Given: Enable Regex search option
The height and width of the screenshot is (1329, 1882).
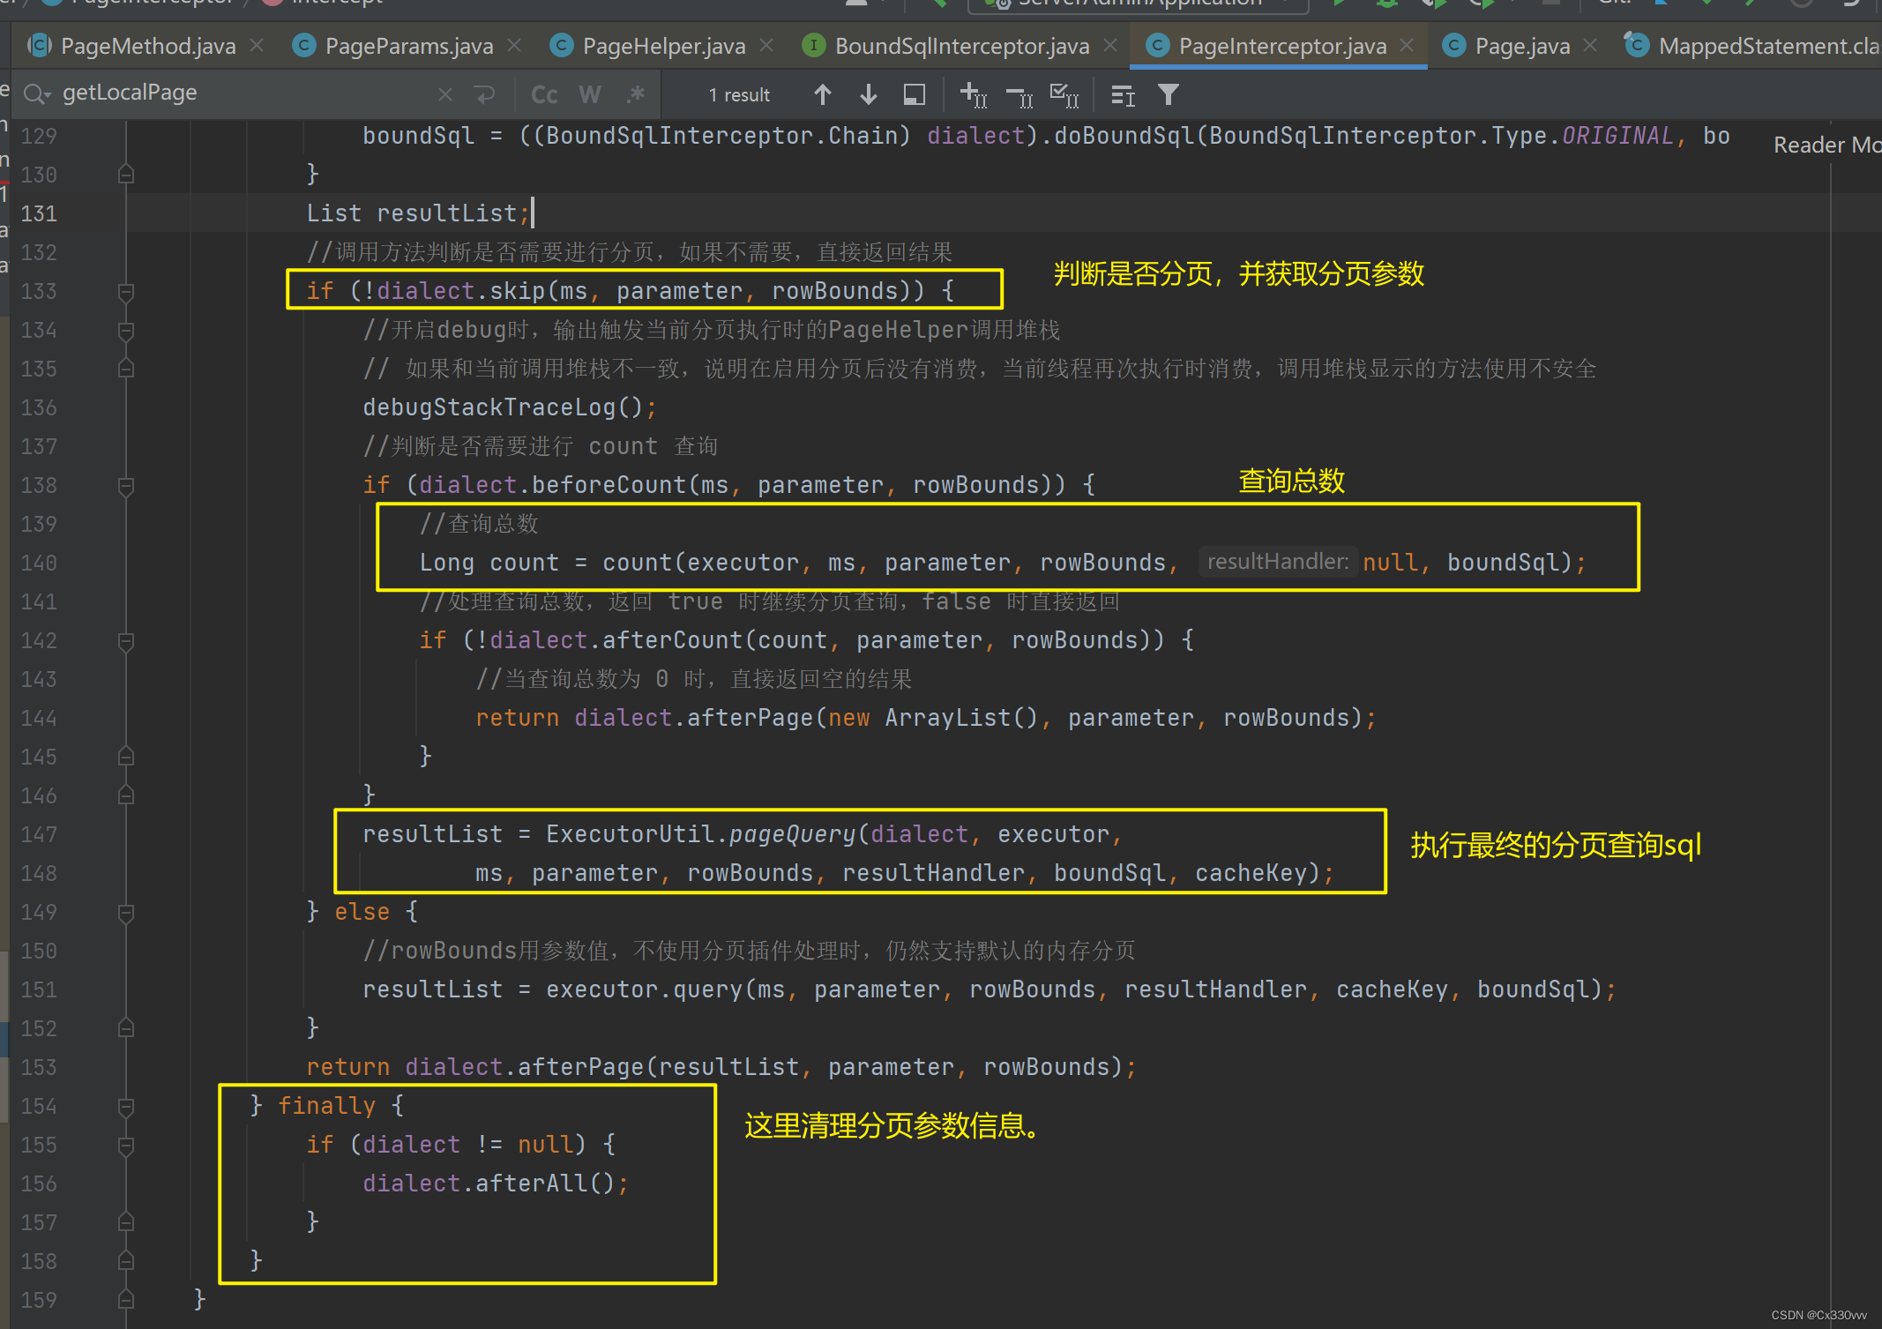Looking at the screenshot, I should (x=635, y=94).
